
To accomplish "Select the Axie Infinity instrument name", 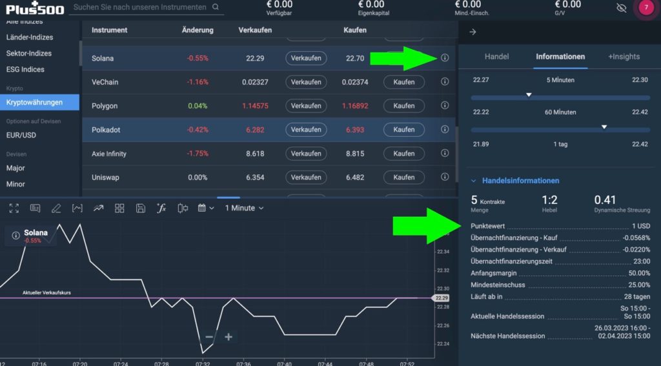I will 109,154.
